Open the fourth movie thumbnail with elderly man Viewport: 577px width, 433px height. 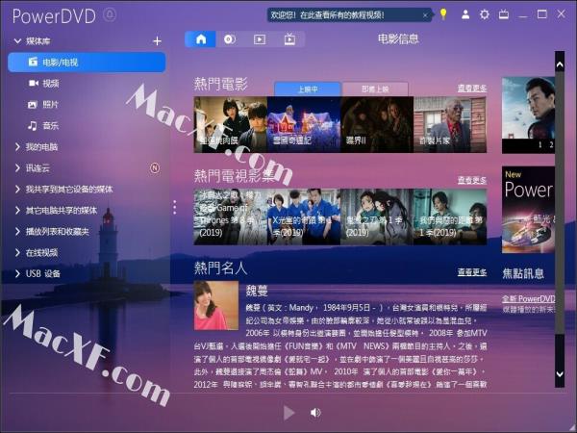tap(450, 124)
